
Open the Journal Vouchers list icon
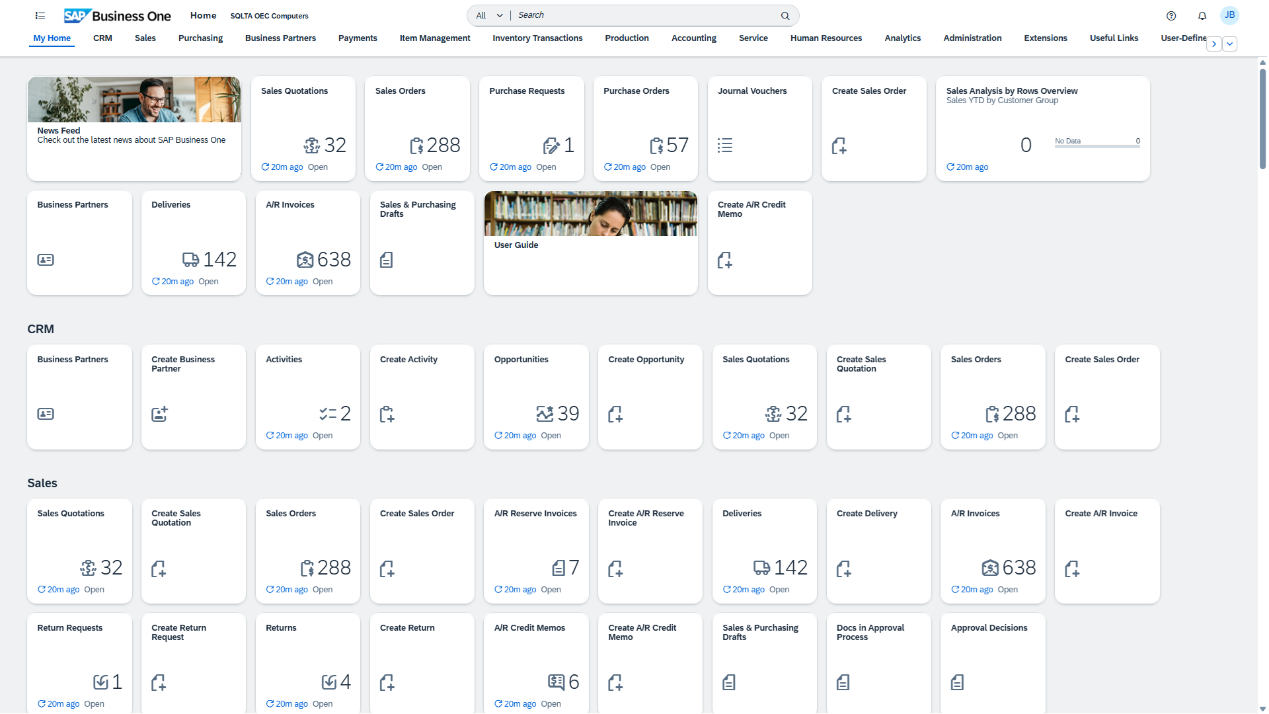(x=725, y=145)
